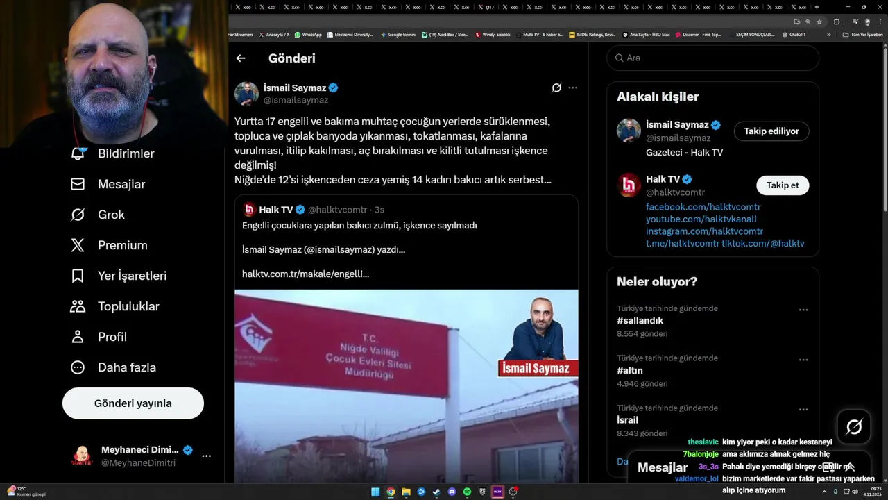Open the IMDb: Ratings bookmark

592,34
